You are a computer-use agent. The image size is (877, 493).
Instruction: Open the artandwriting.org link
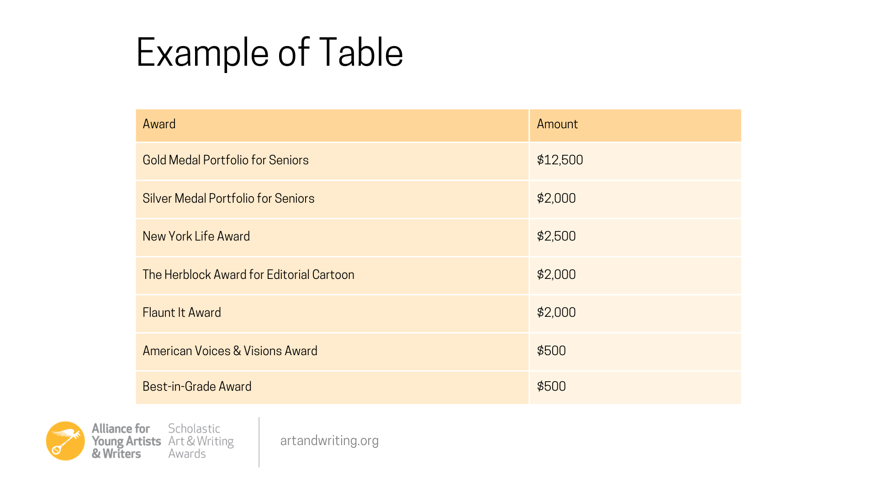tap(329, 441)
